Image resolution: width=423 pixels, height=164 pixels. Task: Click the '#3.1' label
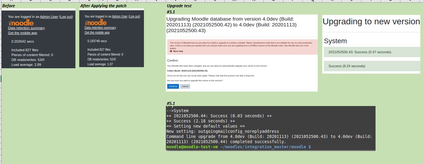pos(171,12)
